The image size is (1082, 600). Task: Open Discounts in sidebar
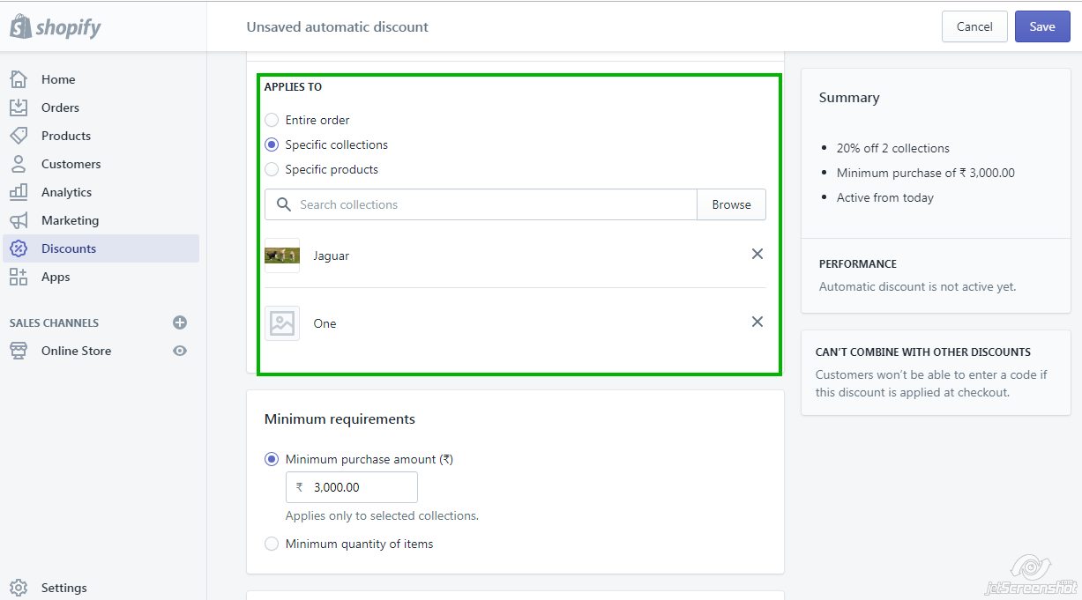pyautogui.click(x=101, y=248)
